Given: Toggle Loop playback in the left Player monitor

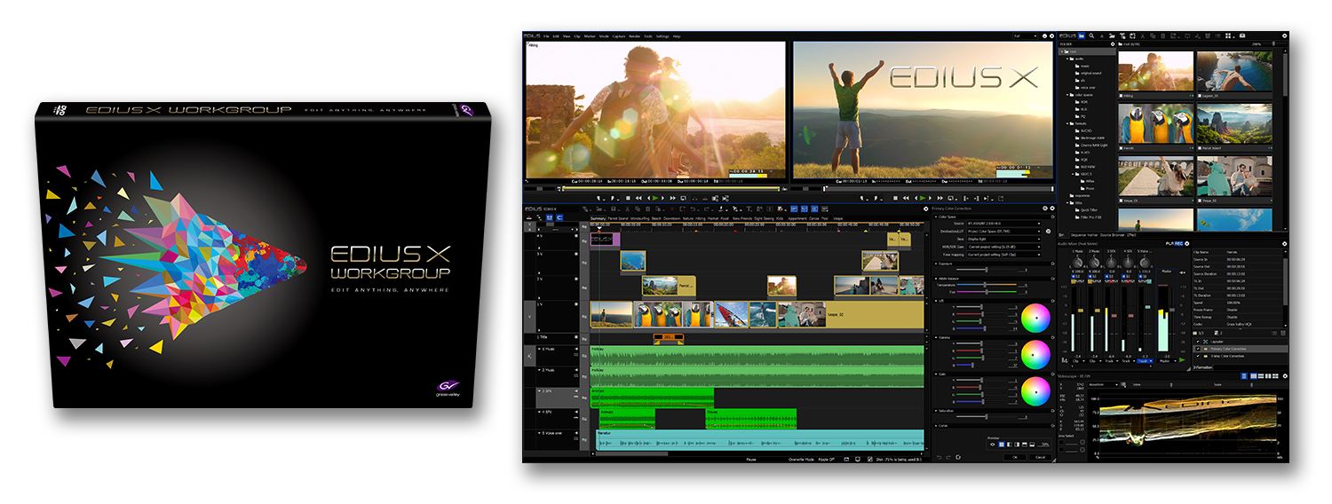Looking at the screenshot, I should 684,198.
